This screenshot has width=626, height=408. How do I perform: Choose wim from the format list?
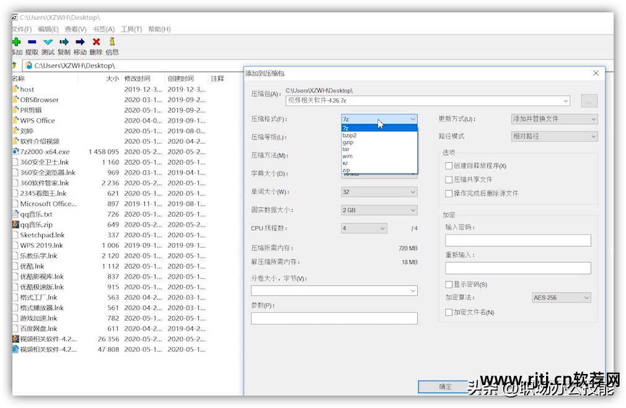click(x=379, y=156)
